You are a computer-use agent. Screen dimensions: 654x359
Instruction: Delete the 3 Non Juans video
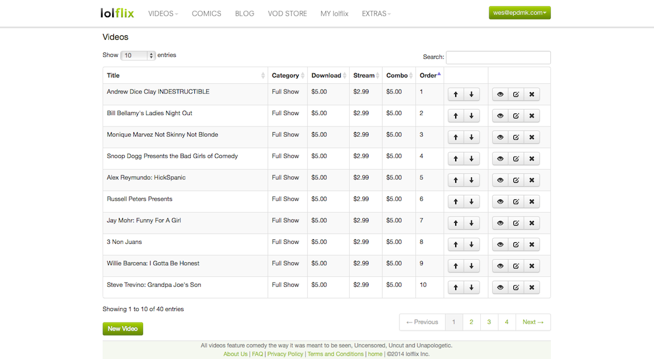click(532, 245)
